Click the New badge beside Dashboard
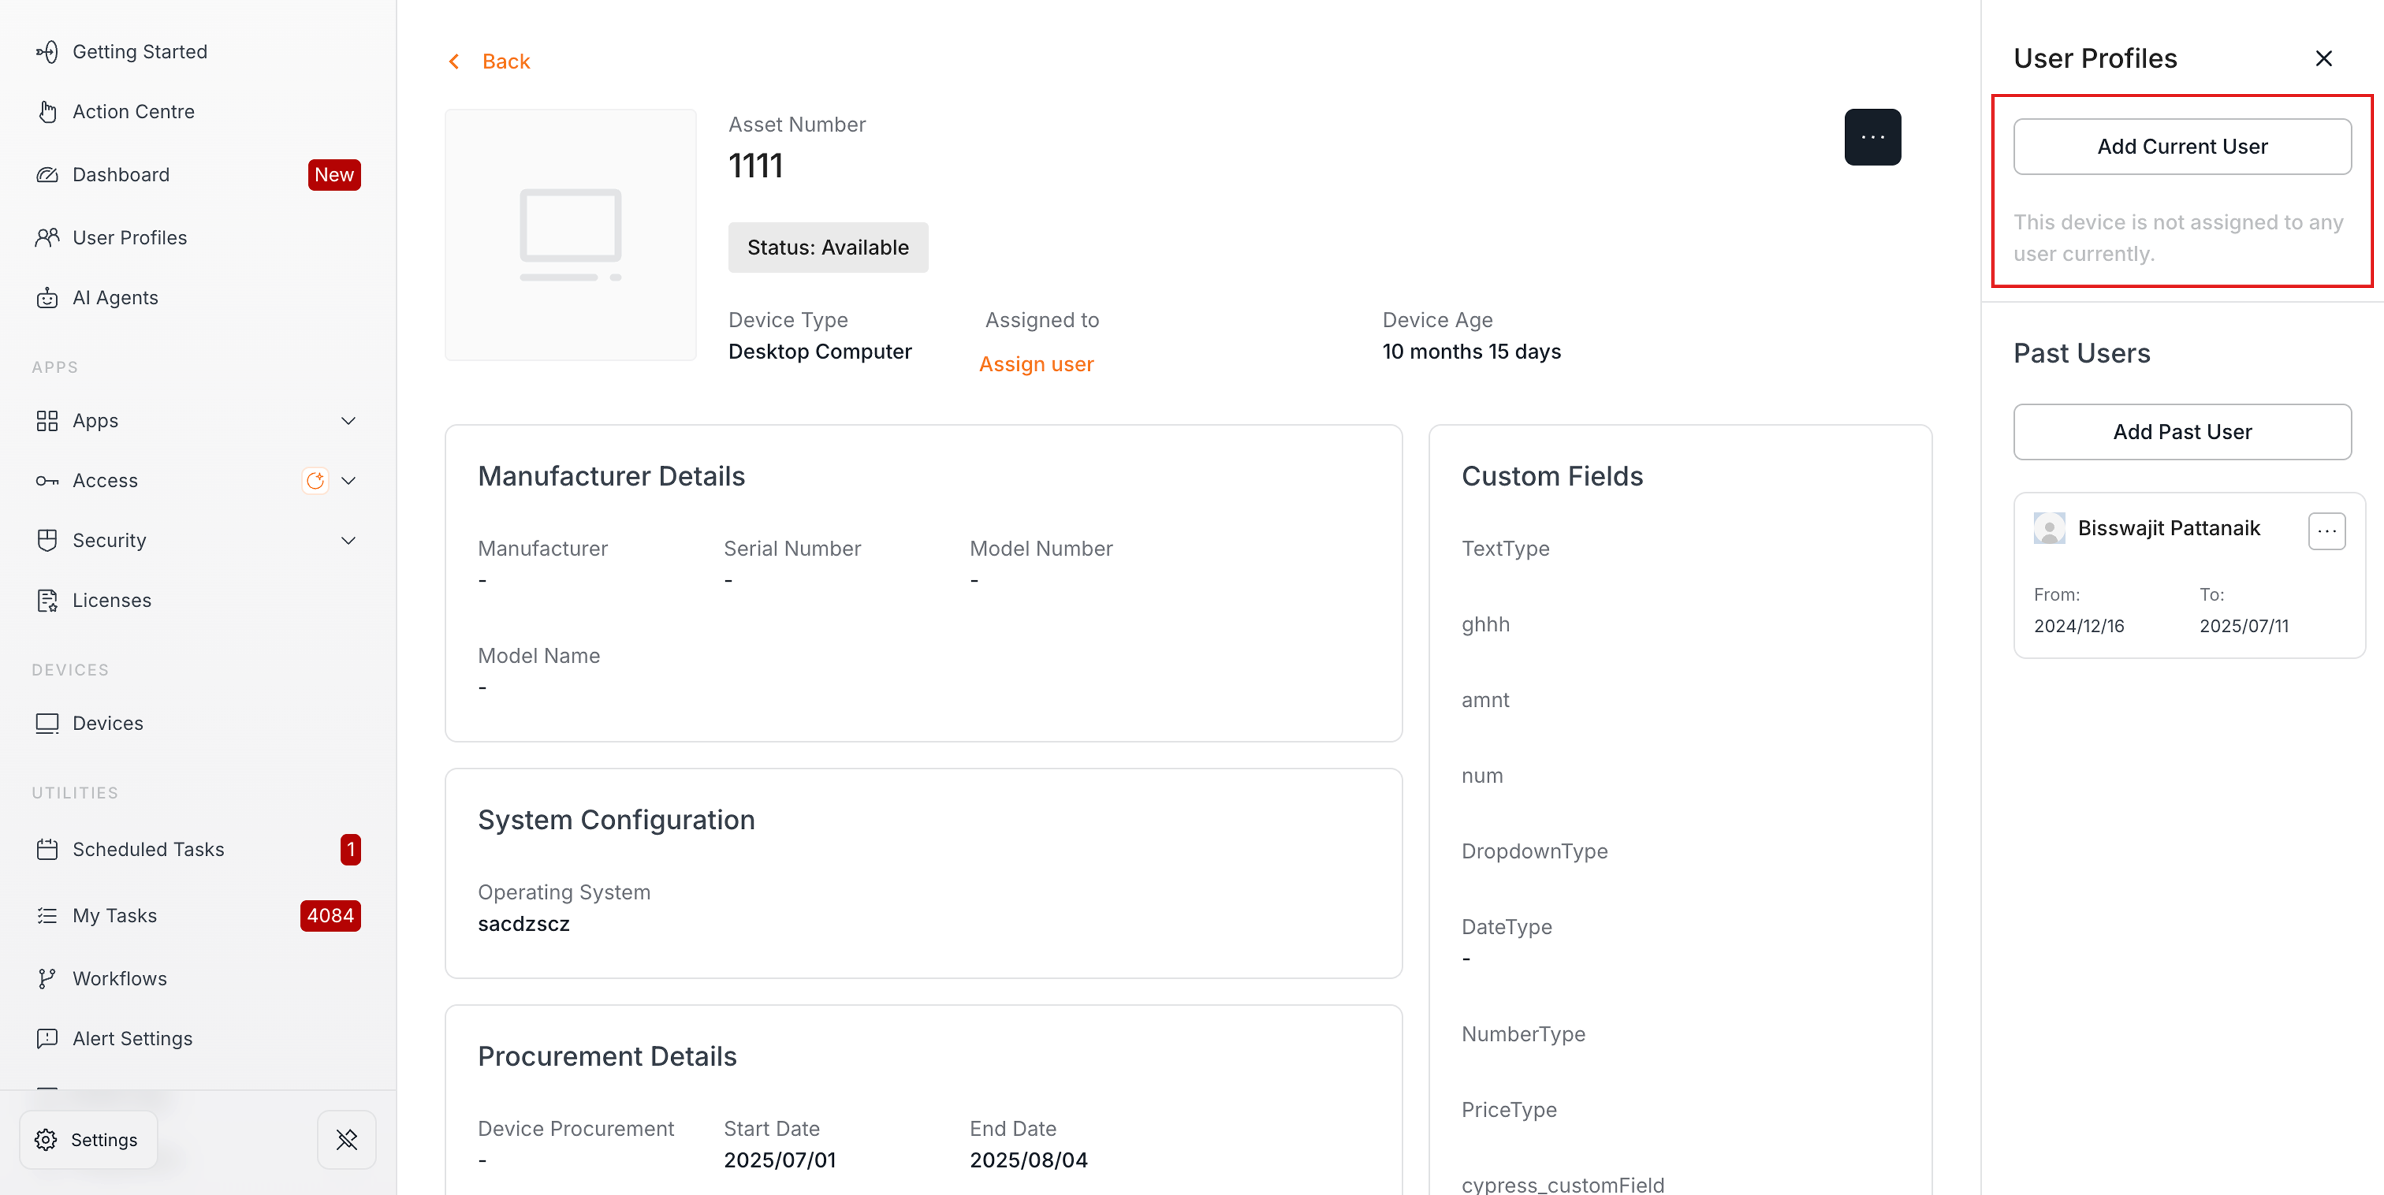 (x=334, y=174)
